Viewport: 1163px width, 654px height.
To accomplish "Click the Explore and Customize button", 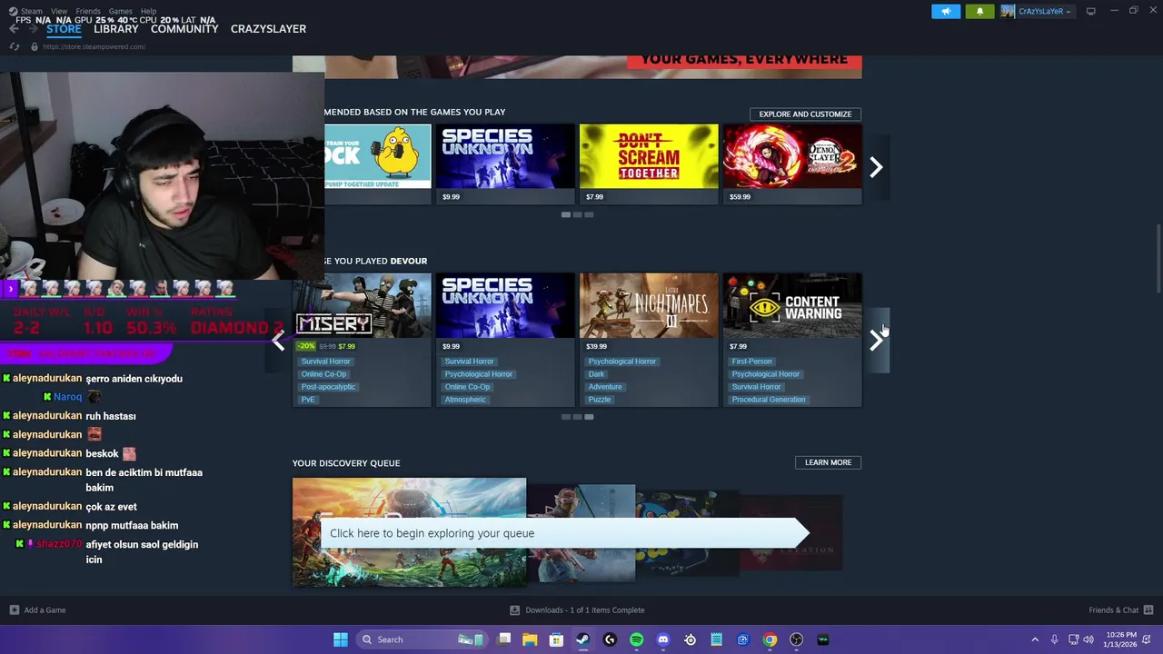I will [x=805, y=114].
